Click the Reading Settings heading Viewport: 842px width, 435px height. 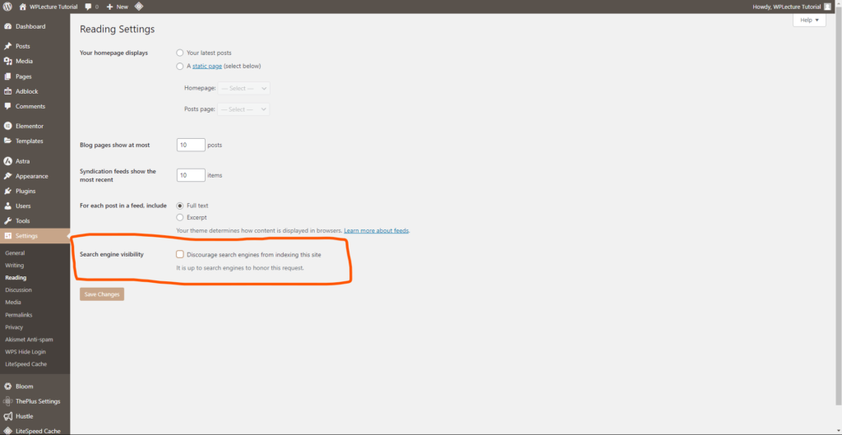pos(117,29)
